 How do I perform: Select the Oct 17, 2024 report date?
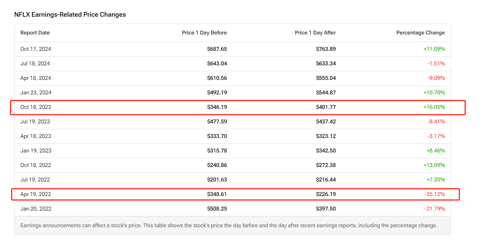[x=36, y=49]
